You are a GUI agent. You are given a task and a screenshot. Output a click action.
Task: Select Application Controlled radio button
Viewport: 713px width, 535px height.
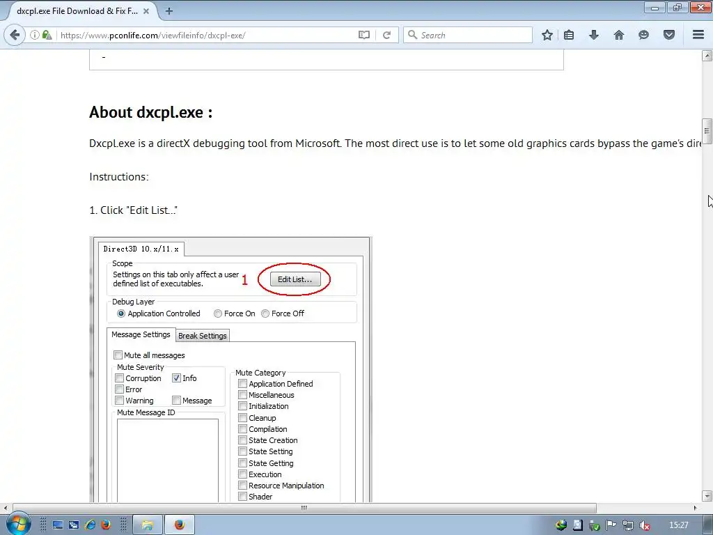(121, 313)
